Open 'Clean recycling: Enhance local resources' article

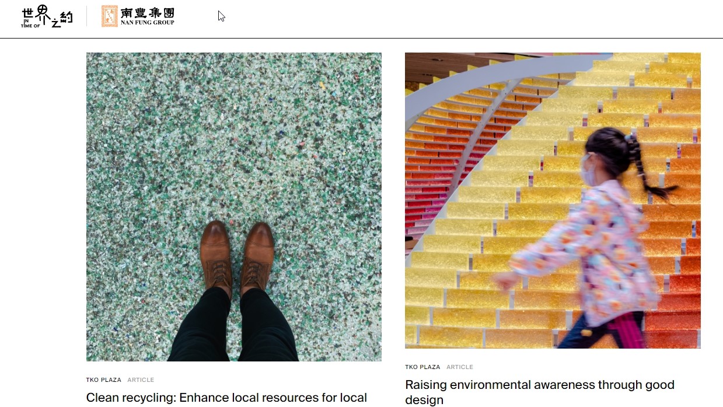(x=226, y=398)
